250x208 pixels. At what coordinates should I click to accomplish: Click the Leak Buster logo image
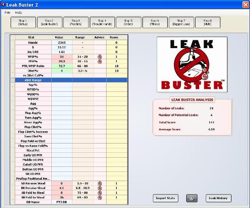coord(192,64)
